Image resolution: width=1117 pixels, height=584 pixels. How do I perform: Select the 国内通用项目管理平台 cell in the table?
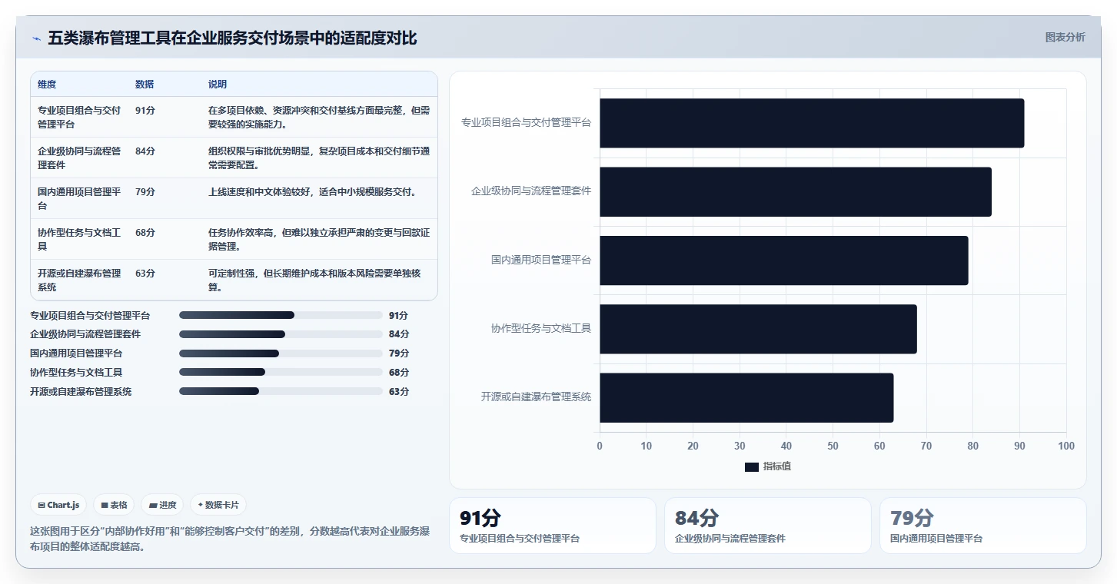pos(80,198)
